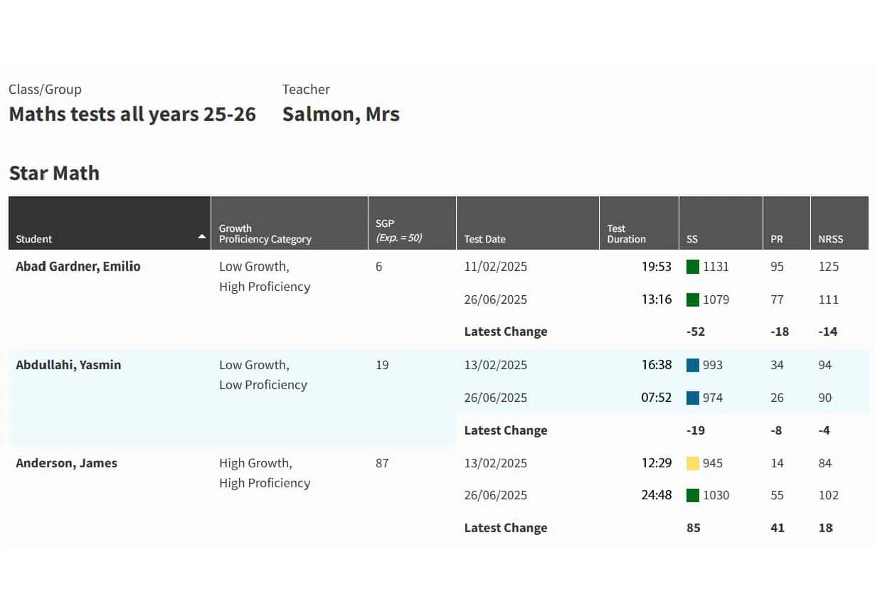This screenshot has height=616, width=875.
Task: Select the Student column header
Action: 110,223
